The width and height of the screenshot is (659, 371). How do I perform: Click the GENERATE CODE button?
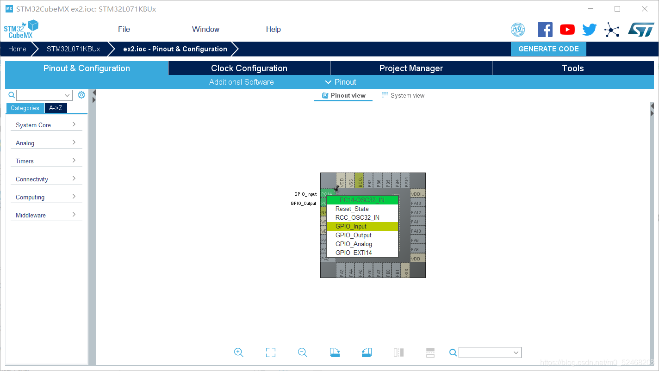548,49
